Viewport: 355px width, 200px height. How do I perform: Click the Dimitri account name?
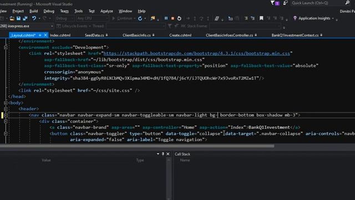coord(347,11)
